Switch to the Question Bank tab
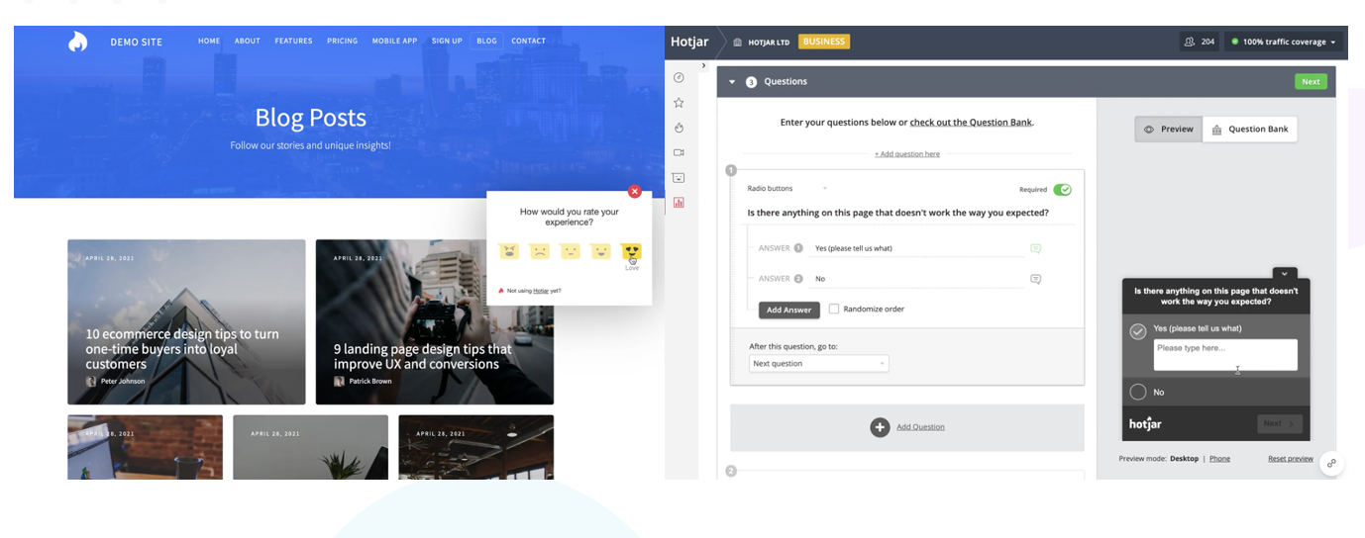This screenshot has height=538, width=1365. (1250, 129)
